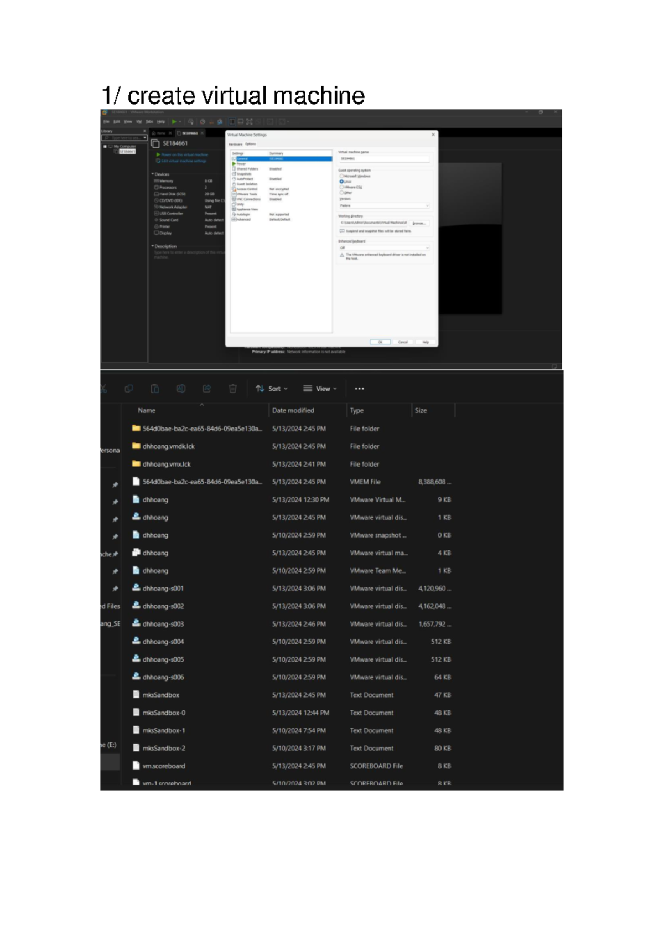Select Other guest operating system radio button
This screenshot has width=664, height=939.
coord(341,193)
